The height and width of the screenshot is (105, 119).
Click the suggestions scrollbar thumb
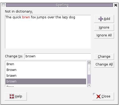pyautogui.click(x=89, y=70)
